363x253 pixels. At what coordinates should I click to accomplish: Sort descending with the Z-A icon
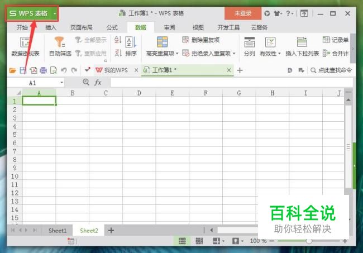pyautogui.click(x=118, y=53)
